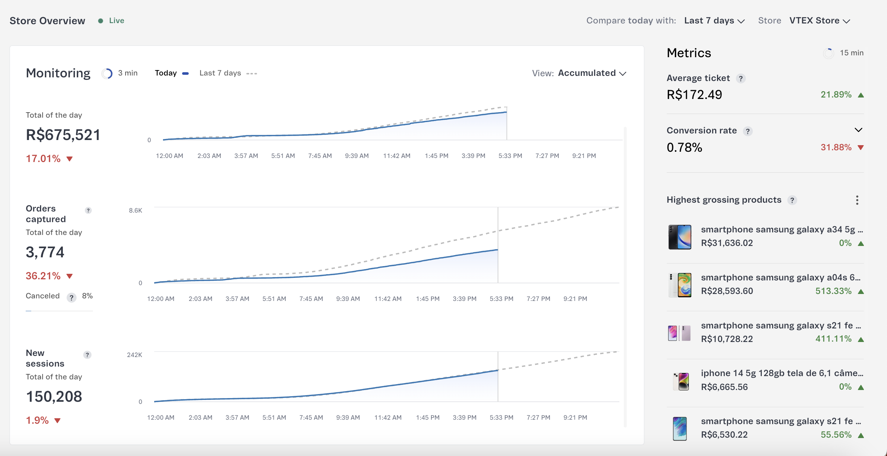Open Highest grossing products three-dot menu

pyautogui.click(x=857, y=200)
